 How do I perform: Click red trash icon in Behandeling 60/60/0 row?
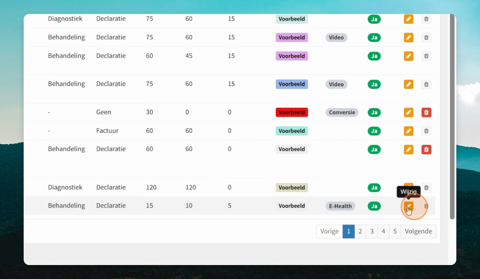(x=426, y=149)
